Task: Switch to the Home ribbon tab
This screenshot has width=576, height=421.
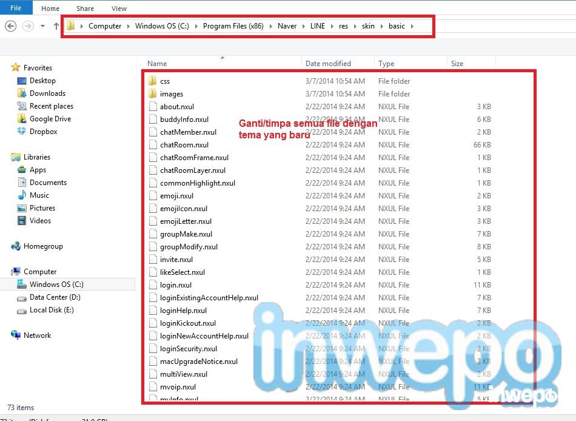Action: point(50,8)
